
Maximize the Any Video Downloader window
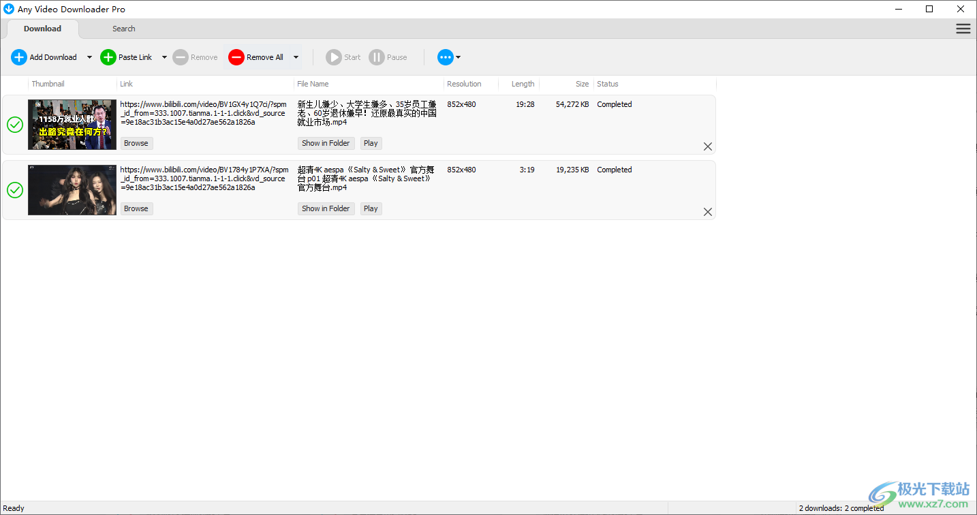coord(929,9)
